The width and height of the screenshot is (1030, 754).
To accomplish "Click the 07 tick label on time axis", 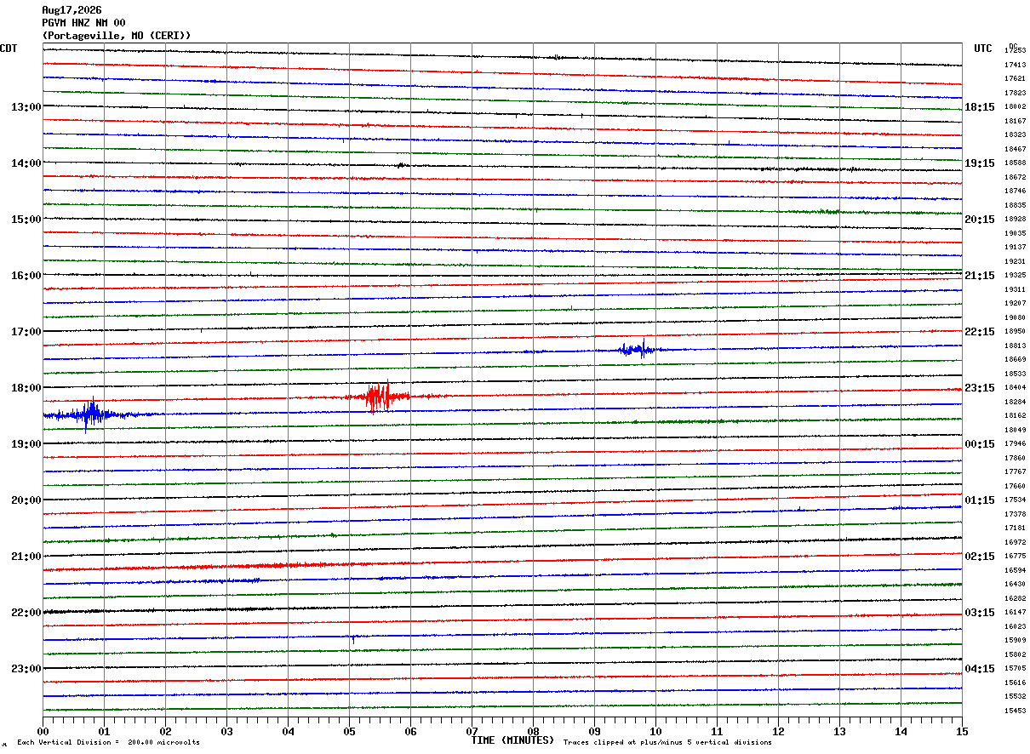I will (472, 731).
